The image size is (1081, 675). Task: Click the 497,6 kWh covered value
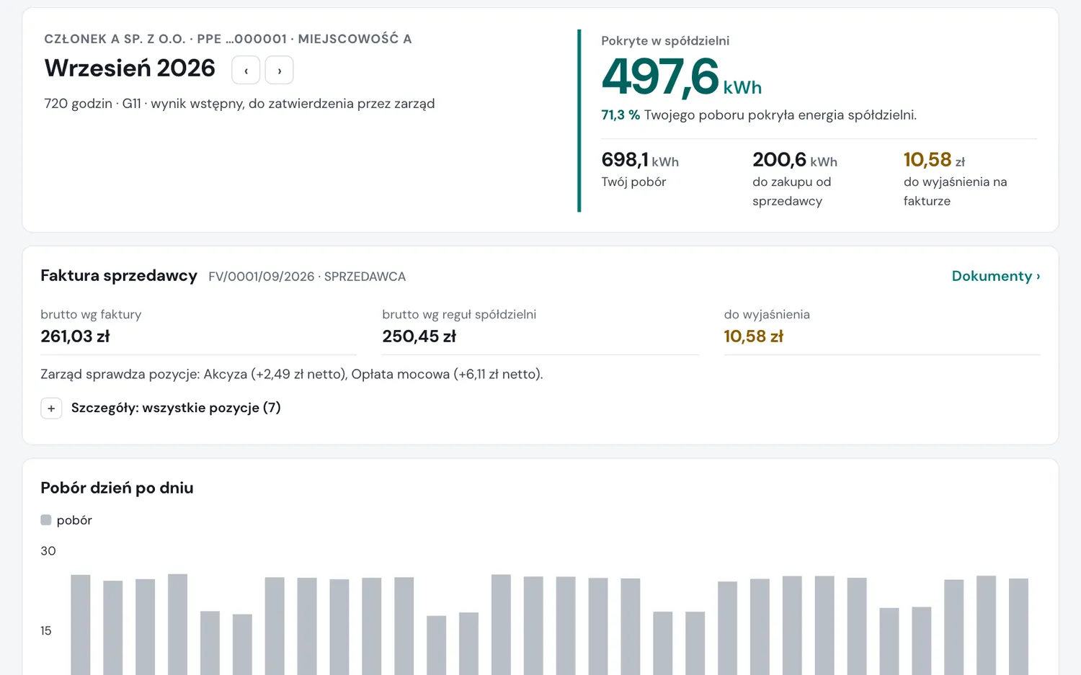681,76
